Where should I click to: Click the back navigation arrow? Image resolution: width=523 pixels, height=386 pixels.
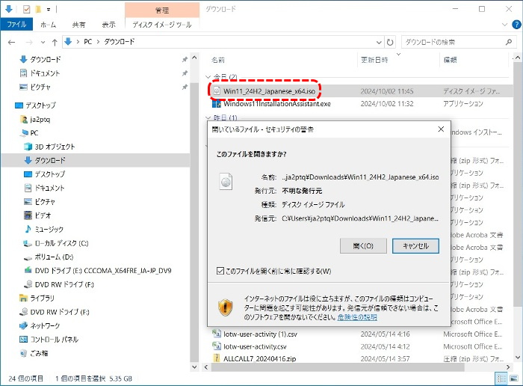pos(12,42)
